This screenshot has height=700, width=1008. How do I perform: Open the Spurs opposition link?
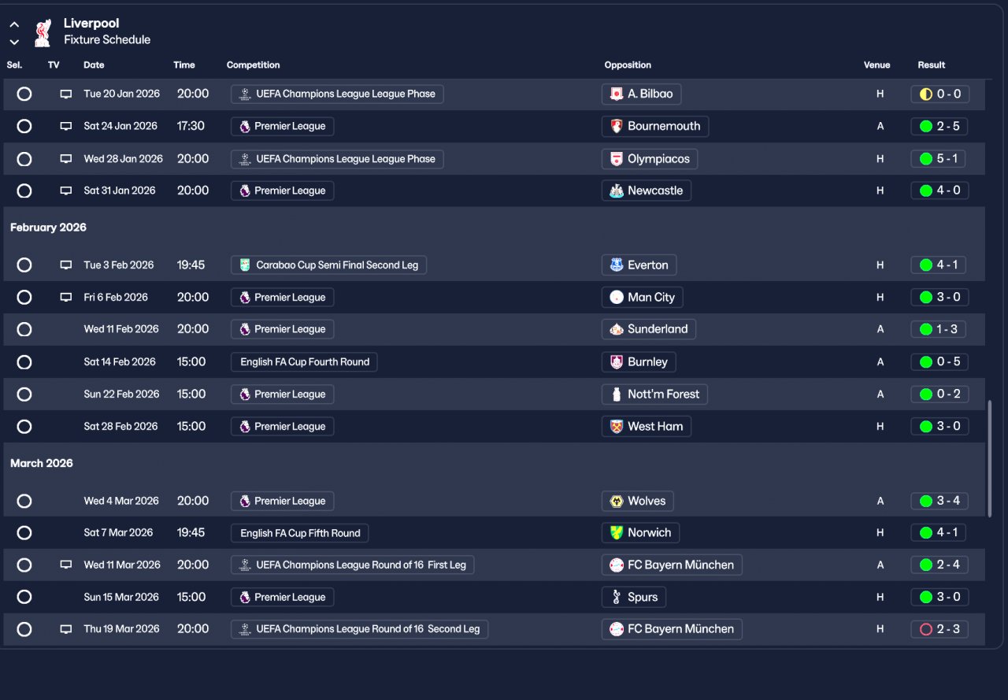[x=634, y=597]
